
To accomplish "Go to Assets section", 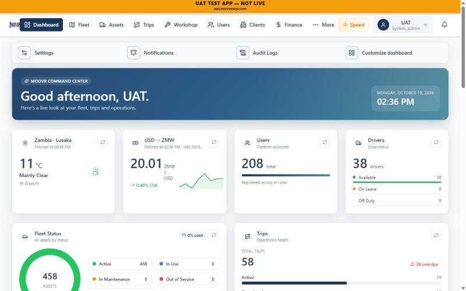I will pos(111,24).
